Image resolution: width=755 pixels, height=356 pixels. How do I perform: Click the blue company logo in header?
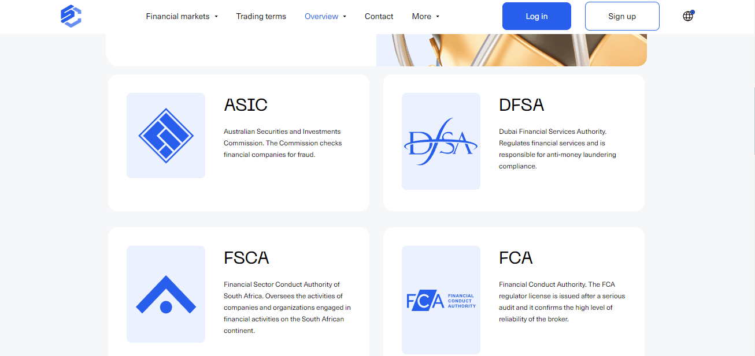pyautogui.click(x=71, y=16)
